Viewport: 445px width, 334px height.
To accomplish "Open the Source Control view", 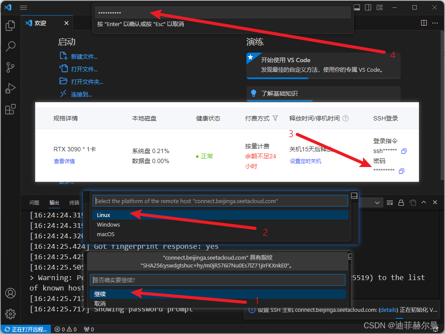I will tap(10, 67).
